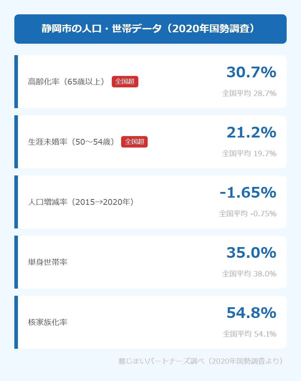Click the blue accent bar on 核家族化率 card
301x381 pixels.
pyautogui.click(x=16, y=322)
